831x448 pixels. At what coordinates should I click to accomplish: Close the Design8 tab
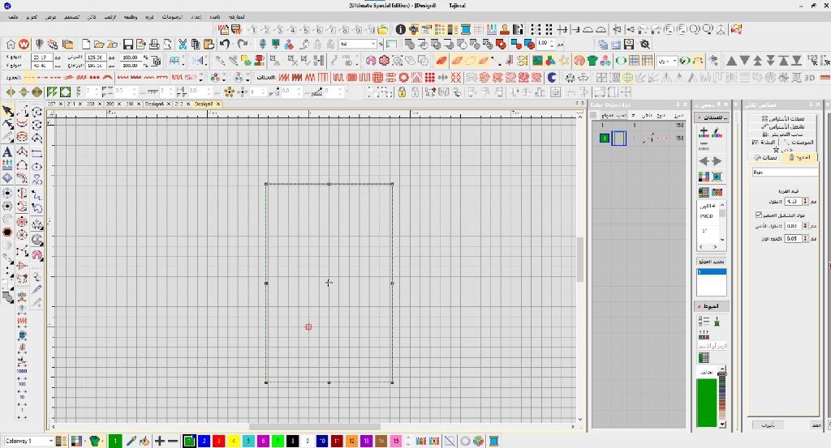pos(218,104)
